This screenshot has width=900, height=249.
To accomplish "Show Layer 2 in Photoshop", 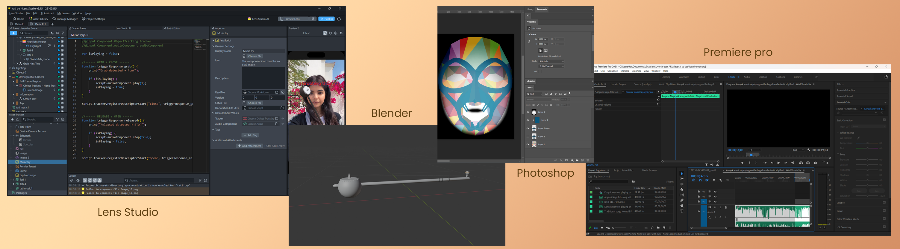I will pyautogui.click(x=528, y=136).
